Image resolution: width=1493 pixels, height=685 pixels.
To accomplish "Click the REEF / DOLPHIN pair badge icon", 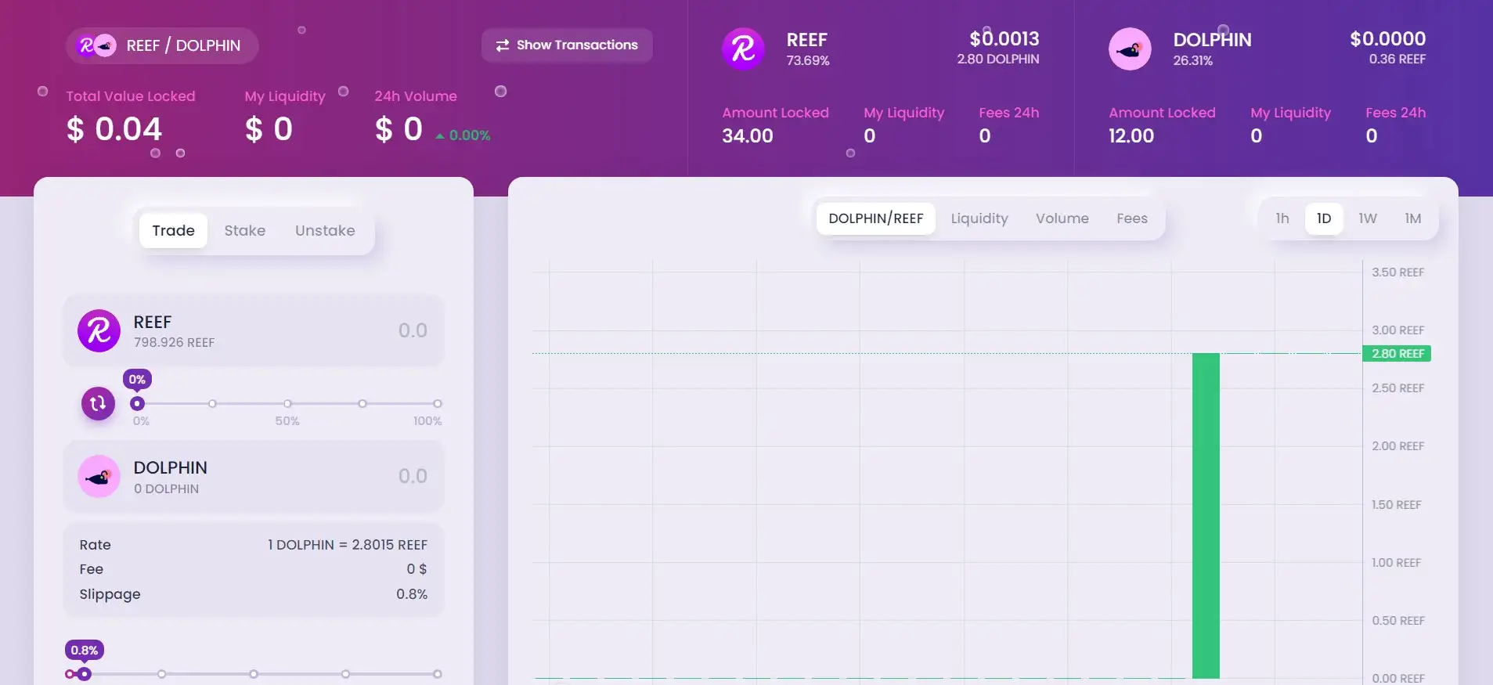I will tap(96, 45).
